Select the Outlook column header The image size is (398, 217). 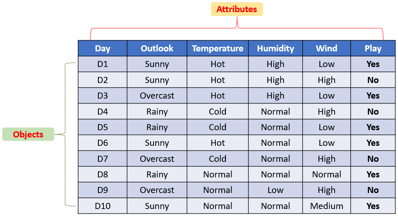point(157,48)
